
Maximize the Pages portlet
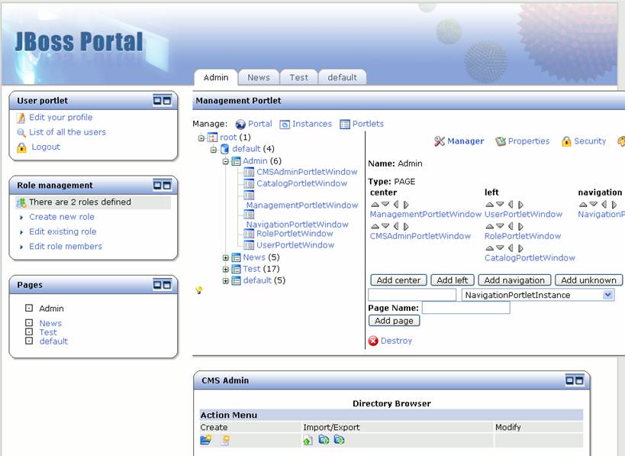click(x=167, y=285)
